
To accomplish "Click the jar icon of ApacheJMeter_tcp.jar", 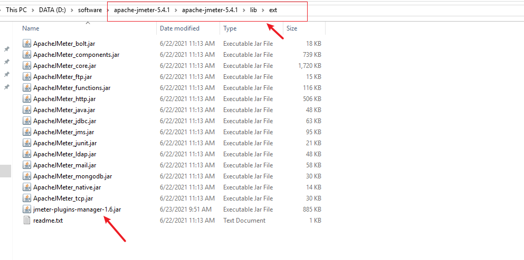I will pos(27,198).
